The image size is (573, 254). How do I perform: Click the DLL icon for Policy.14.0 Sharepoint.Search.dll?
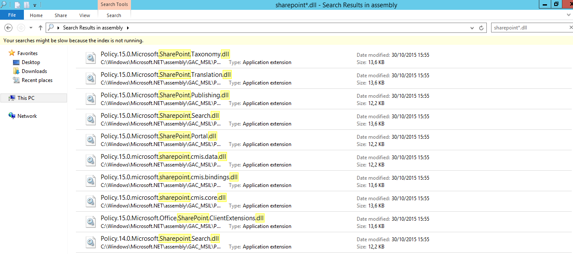pos(91,242)
